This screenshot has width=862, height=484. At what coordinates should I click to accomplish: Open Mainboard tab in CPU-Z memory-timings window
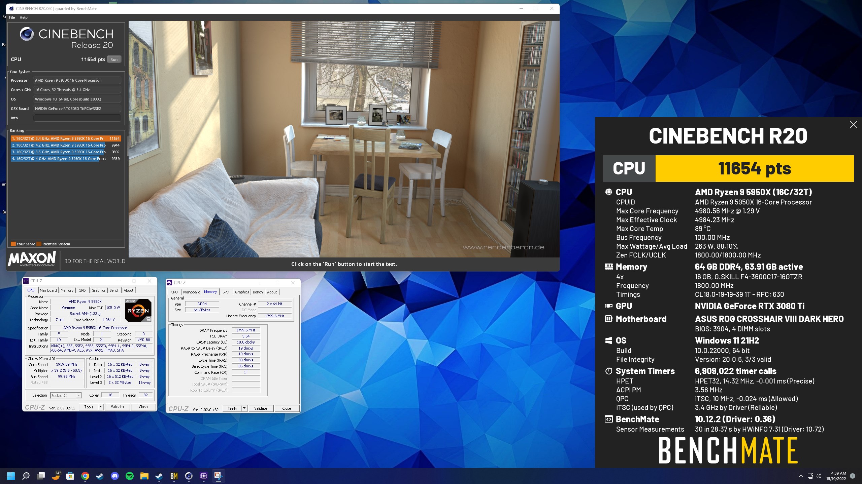192,292
